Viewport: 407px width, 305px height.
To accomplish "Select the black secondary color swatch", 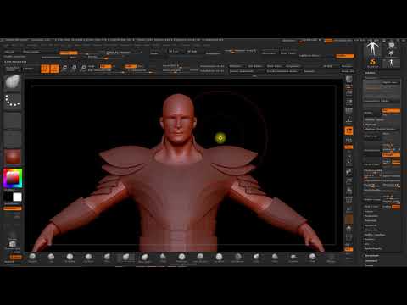I will [8, 197].
